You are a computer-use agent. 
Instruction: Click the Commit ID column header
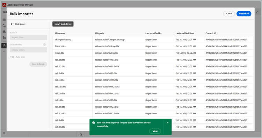tap(211, 33)
